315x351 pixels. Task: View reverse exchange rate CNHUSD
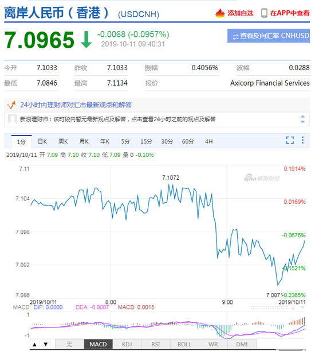(269, 36)
